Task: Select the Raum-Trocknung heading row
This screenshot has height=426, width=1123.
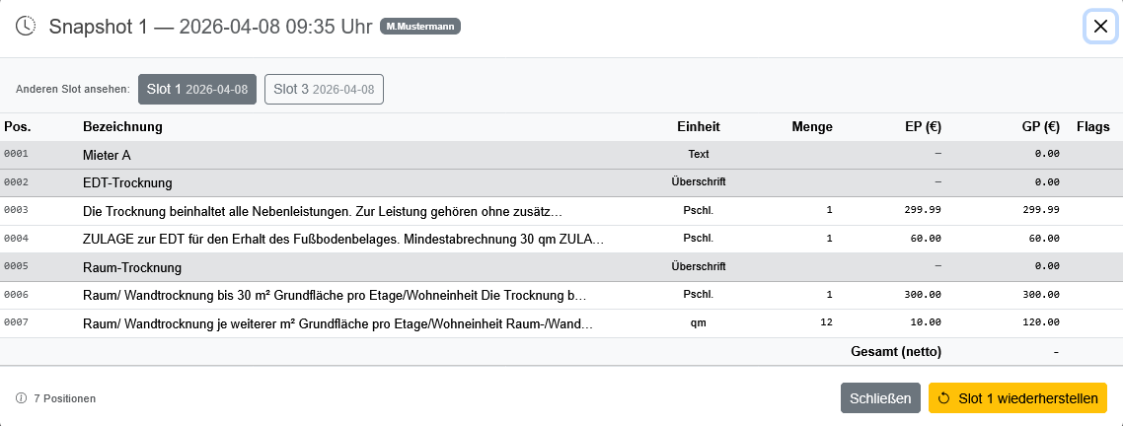Action: 561,268
